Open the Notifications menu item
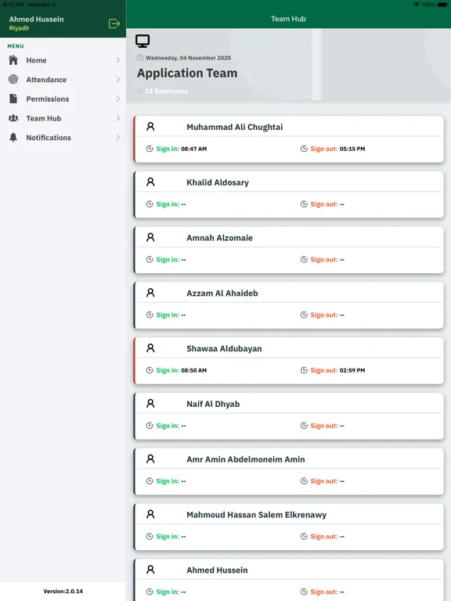The width and height of the screenshot is (451, 601). click(x=63, y=138)
